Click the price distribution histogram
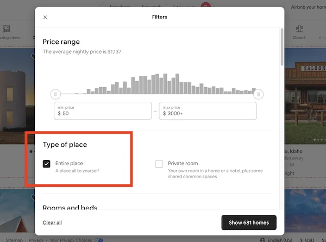Screen dimensions: 326x242 [157, 84]
